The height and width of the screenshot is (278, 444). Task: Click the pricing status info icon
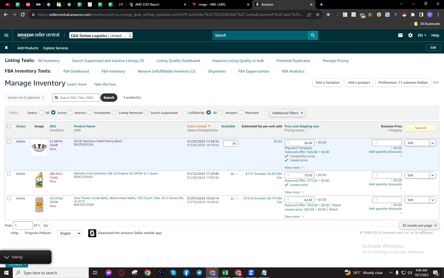(306, 131)
